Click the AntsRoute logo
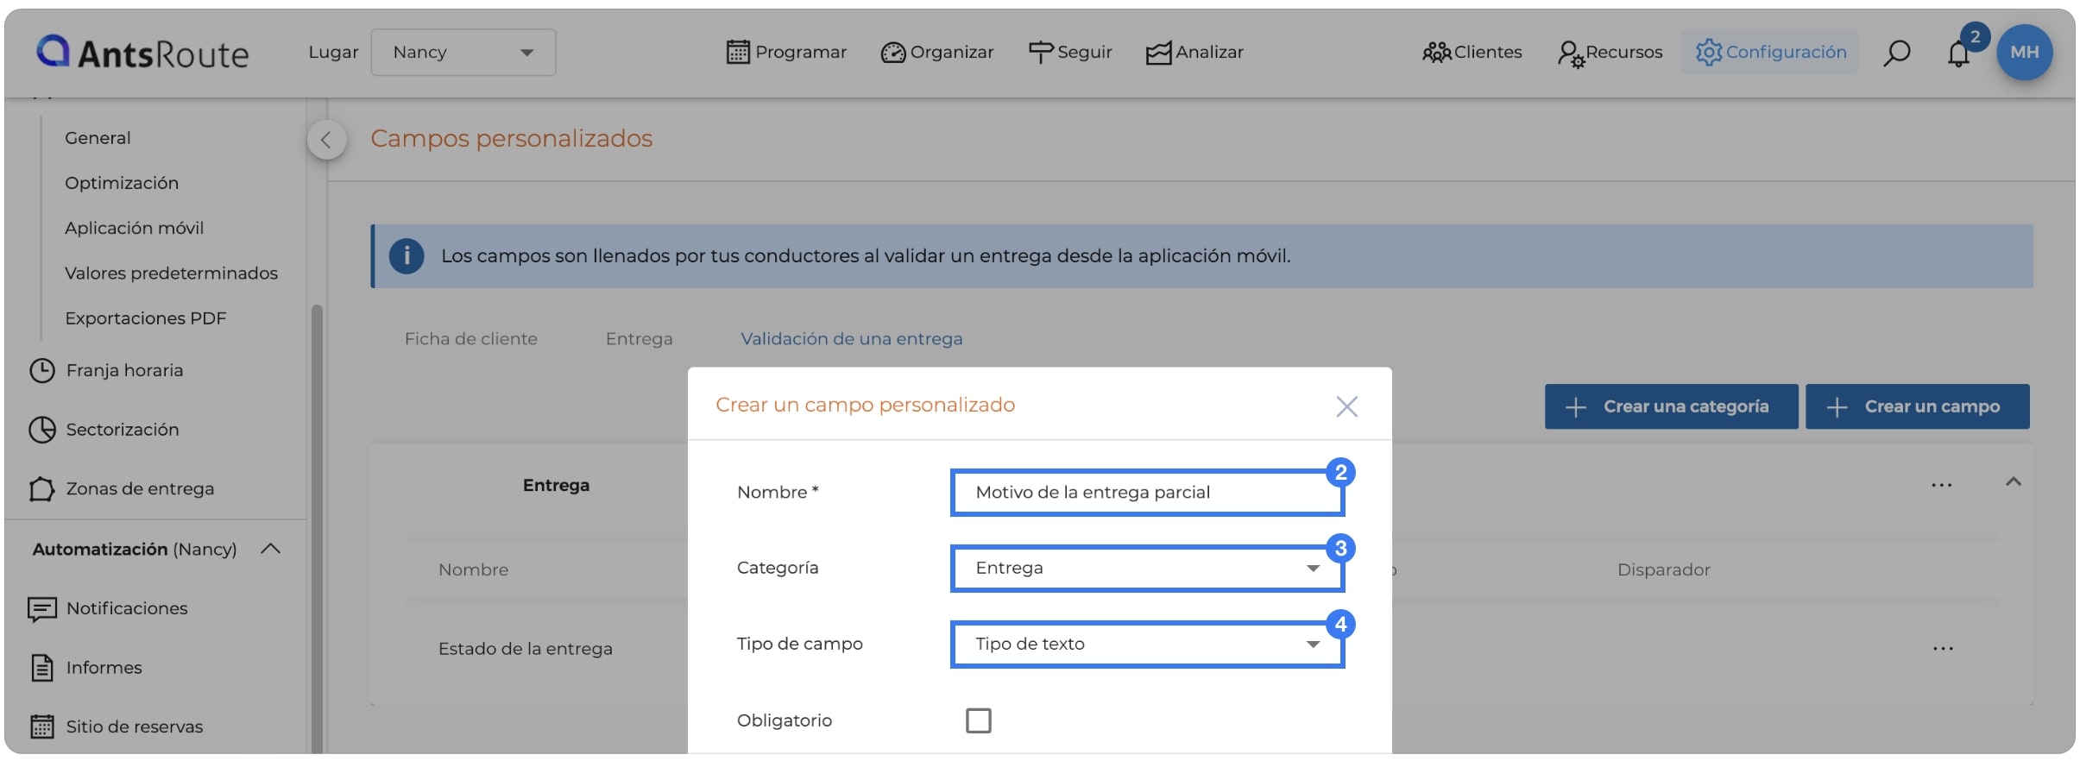Screen dimensions: 2080x761 pyautogui.click(x=142, y=53)
